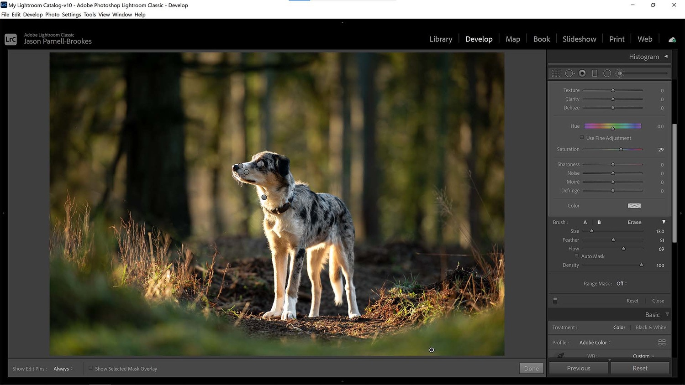Enable the Auto Mask checkbox
685x385 pixels.
tap(577, 256)
